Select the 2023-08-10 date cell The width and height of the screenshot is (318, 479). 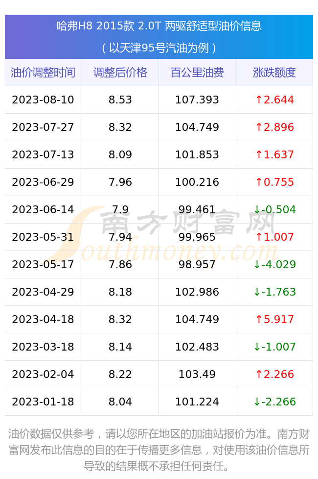pos(43,100)
